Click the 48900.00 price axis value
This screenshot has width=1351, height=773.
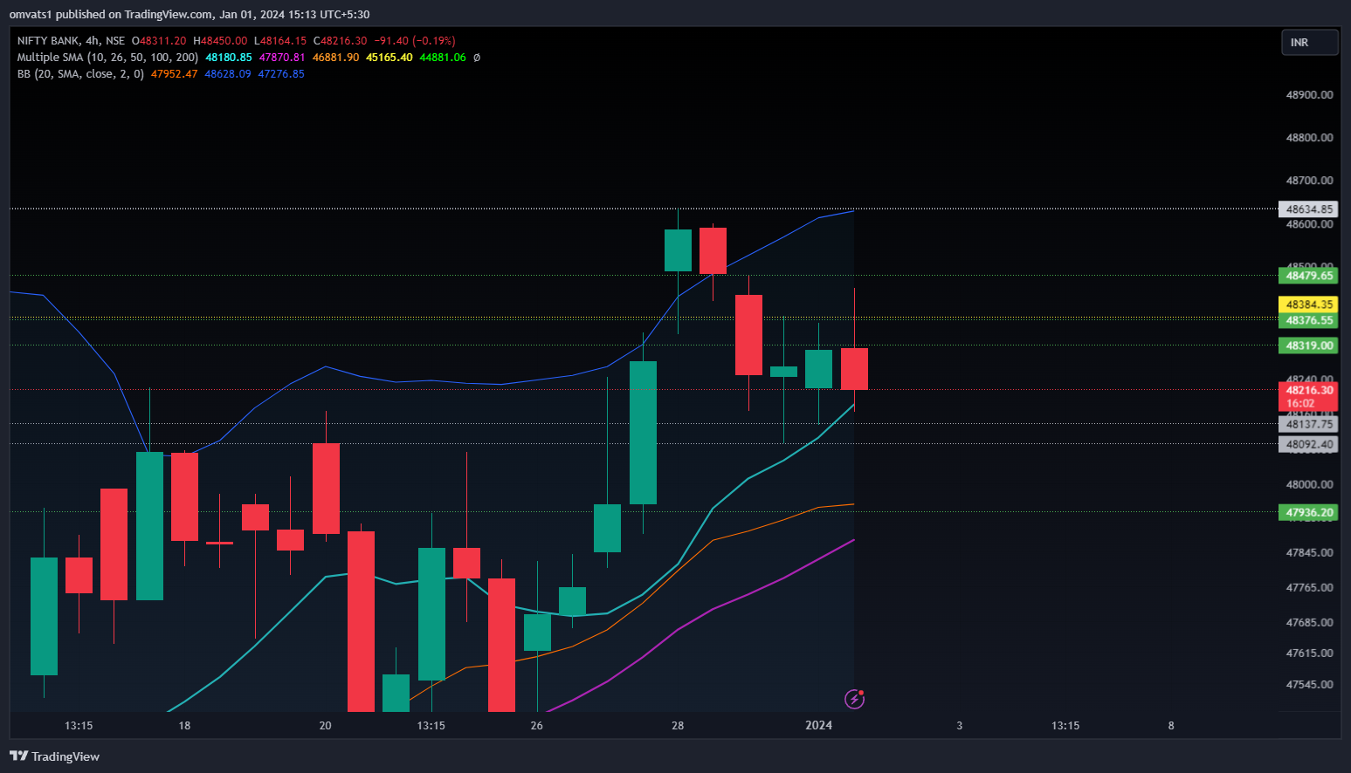1309,95
